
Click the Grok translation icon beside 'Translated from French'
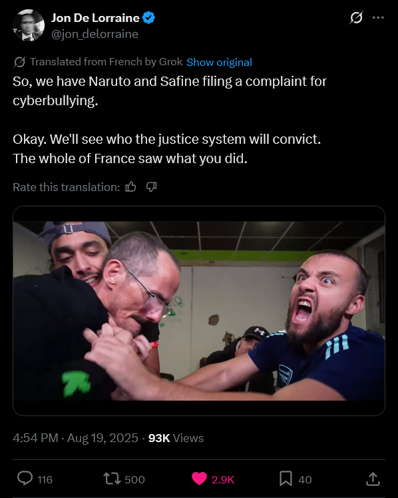coord(19,62)
